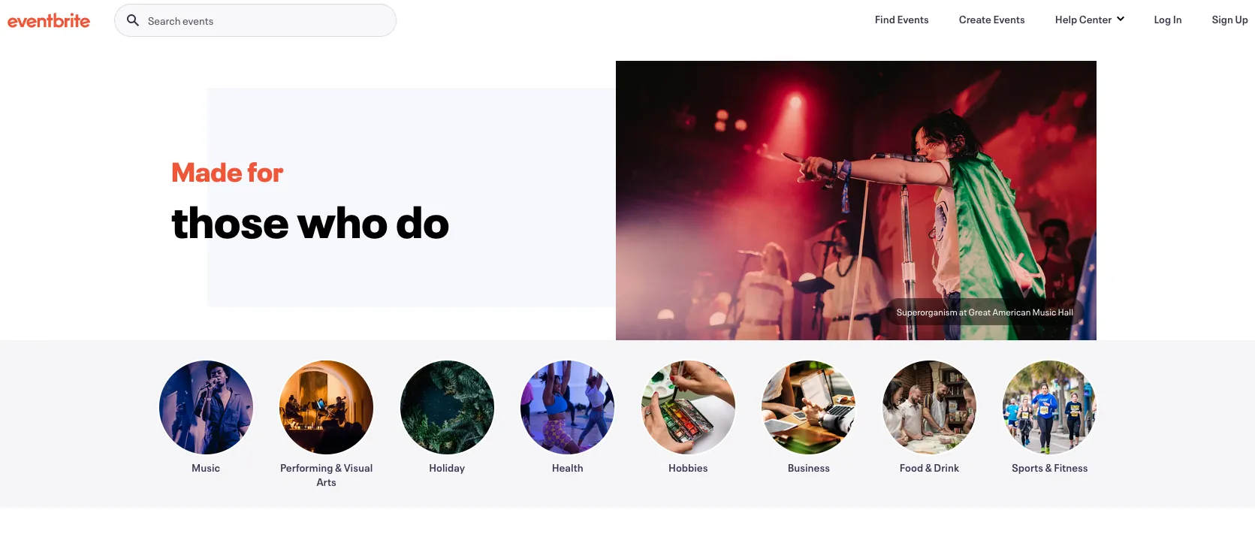Viewport: 1255px width, 534px height.
Task: Click the Eventbrite logo
Action: 49,20
